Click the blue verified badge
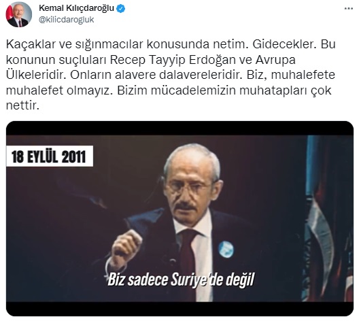 pyautogui.click(x=121, y=9)
